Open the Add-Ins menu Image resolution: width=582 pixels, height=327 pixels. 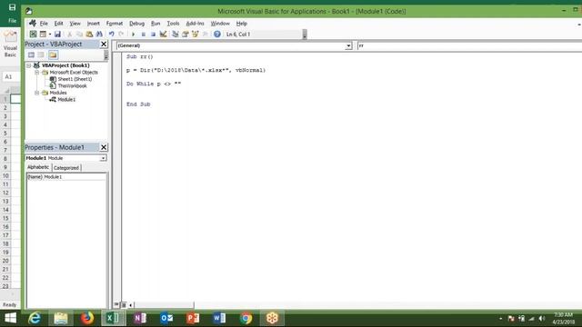coord(195,24)
